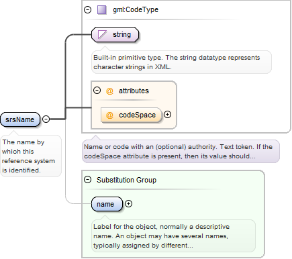The width and height of the screenshot is (292, 259).
Task: Click the 'Built-in primitive type' description
Action: (181, 62)
